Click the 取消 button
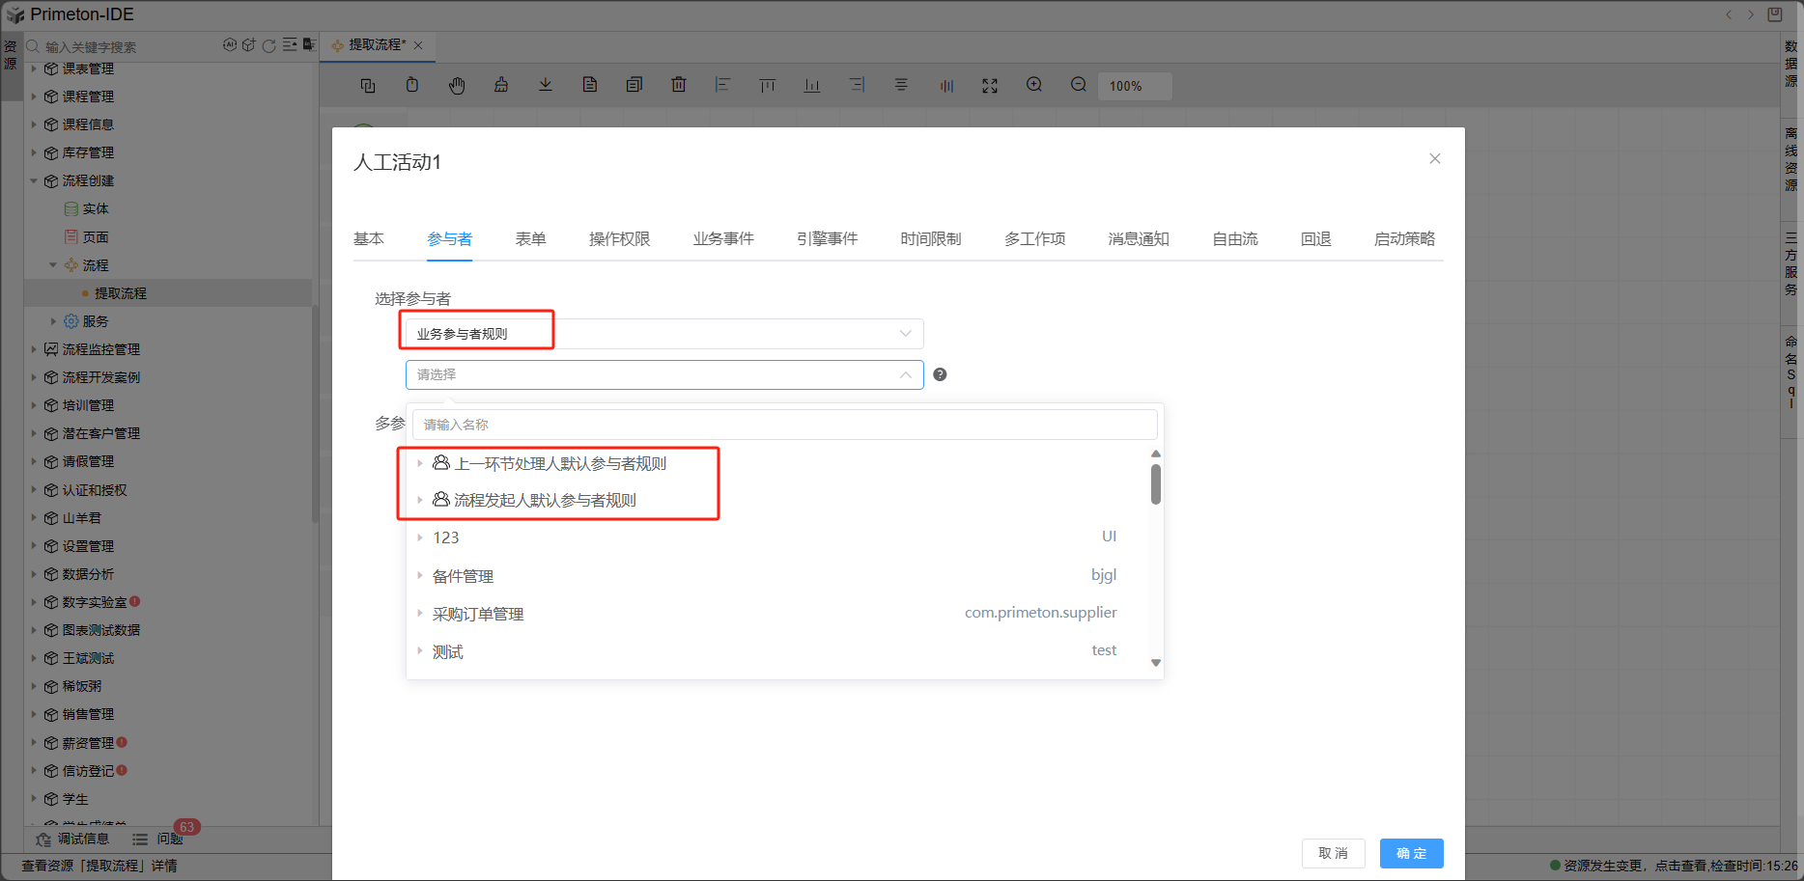The height and width of the screenshot is (881, 1804). [1333, 853]
